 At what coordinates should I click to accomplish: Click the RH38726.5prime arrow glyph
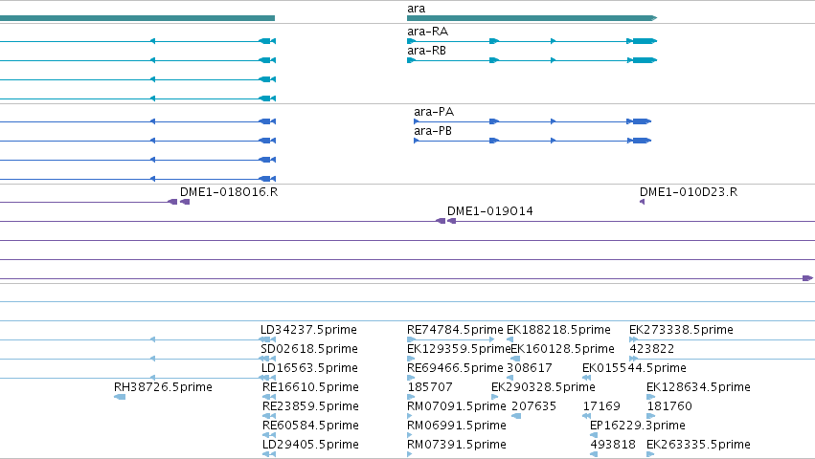click(x=120, y=397)
